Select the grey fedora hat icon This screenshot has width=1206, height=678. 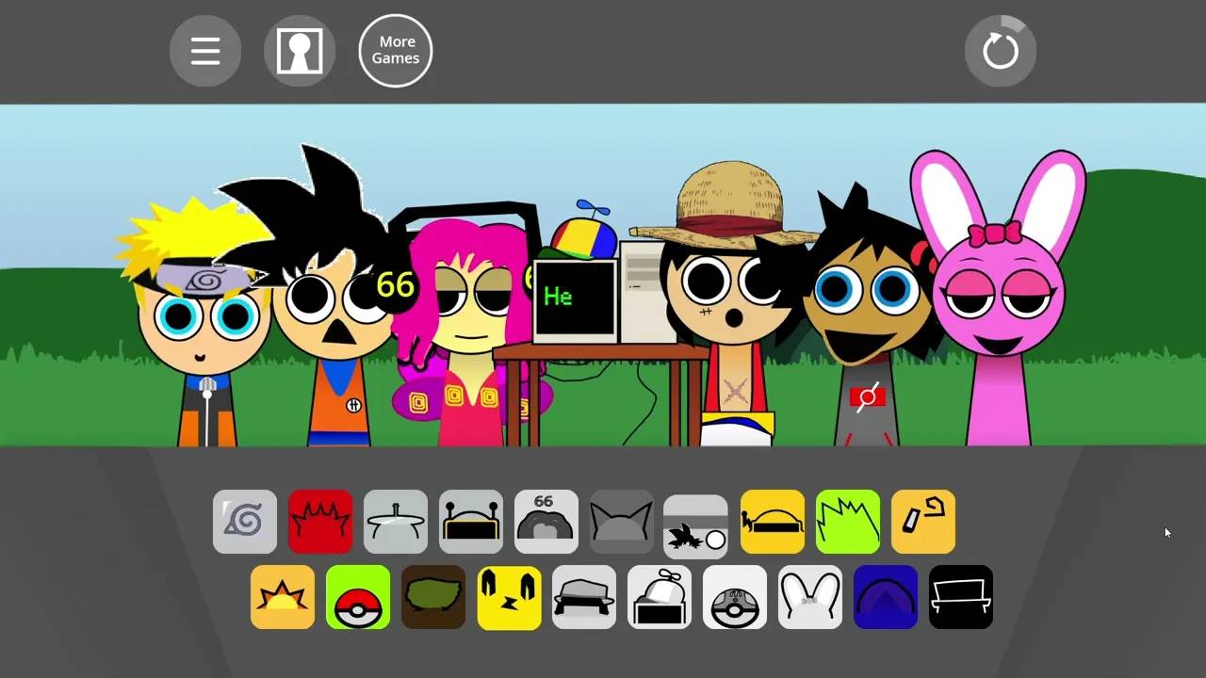pyautogui.click(x=584, y=597)
